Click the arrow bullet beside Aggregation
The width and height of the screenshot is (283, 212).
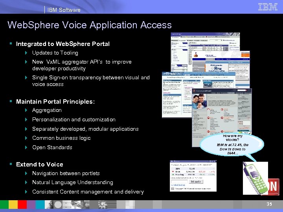pyautogui.click(x=26, y=110)
